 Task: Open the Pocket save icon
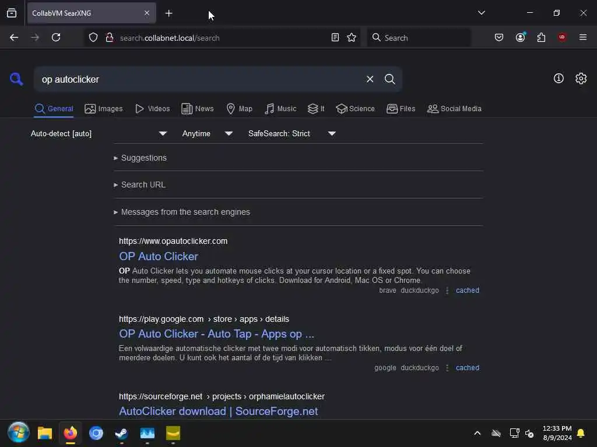(x=499, y=38)
